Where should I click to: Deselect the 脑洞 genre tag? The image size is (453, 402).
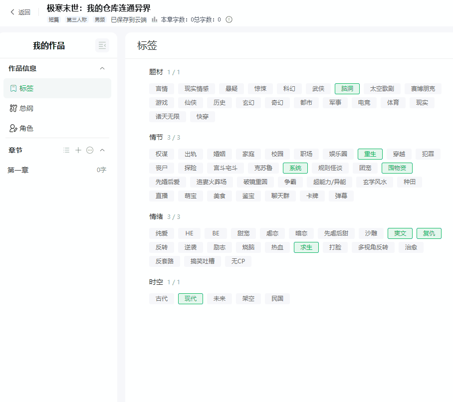[x=347, y=89]
